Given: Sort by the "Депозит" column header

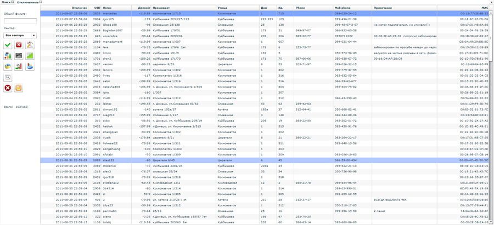Looking at the screenshot, I should click(x=144, y=8).
